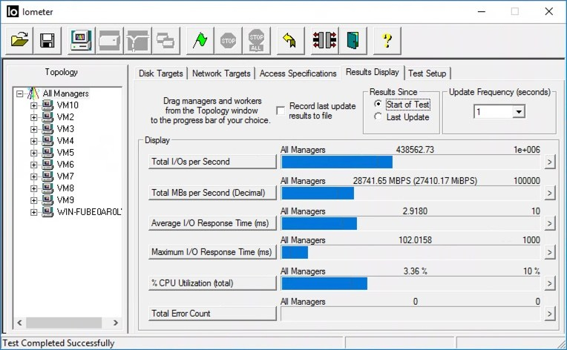This screenshot has width=567, height=350.
Task: Open presentation meter for Total I/Os row
Action: pos(550,162)
